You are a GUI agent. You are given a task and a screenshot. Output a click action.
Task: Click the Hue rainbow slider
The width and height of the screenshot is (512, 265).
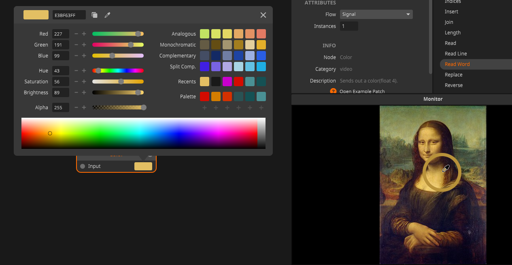[x=118, y=71]
